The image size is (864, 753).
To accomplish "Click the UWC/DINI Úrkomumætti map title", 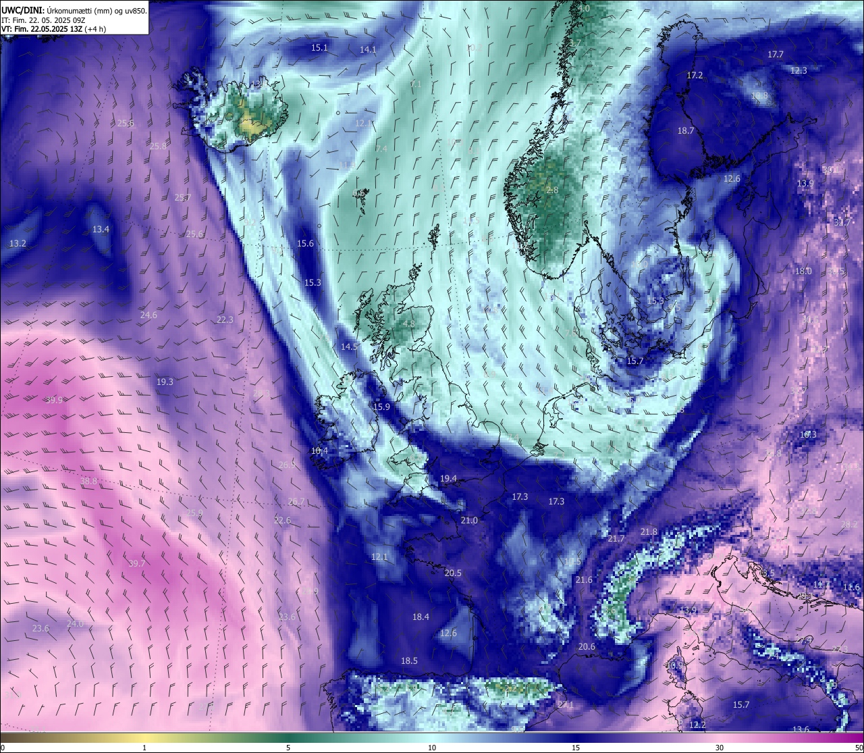I will tap(74, 10).
